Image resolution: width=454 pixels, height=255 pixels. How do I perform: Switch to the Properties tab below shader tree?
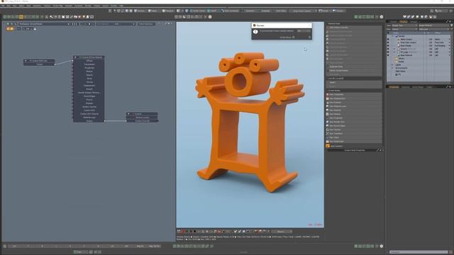[394, 86]
